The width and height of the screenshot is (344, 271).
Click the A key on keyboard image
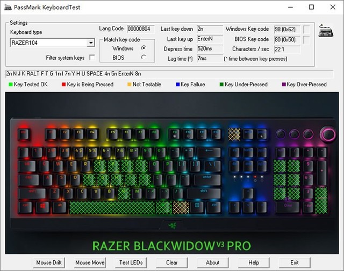pyautogui.click(x=47, y=179)
